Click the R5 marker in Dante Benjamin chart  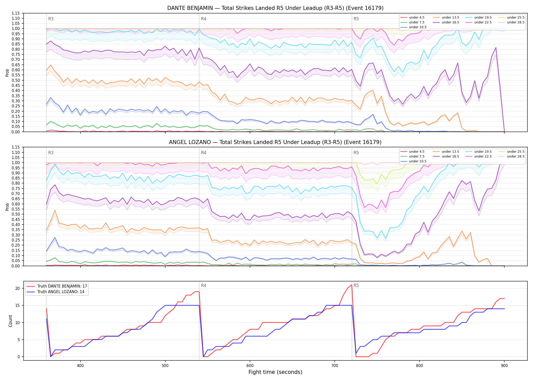pyautogui.click(x=356, y=19)
